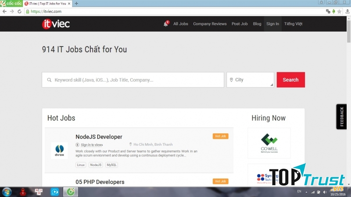Click the translate icon in address bar
This screenshot has width=351, height=197.
328,11
